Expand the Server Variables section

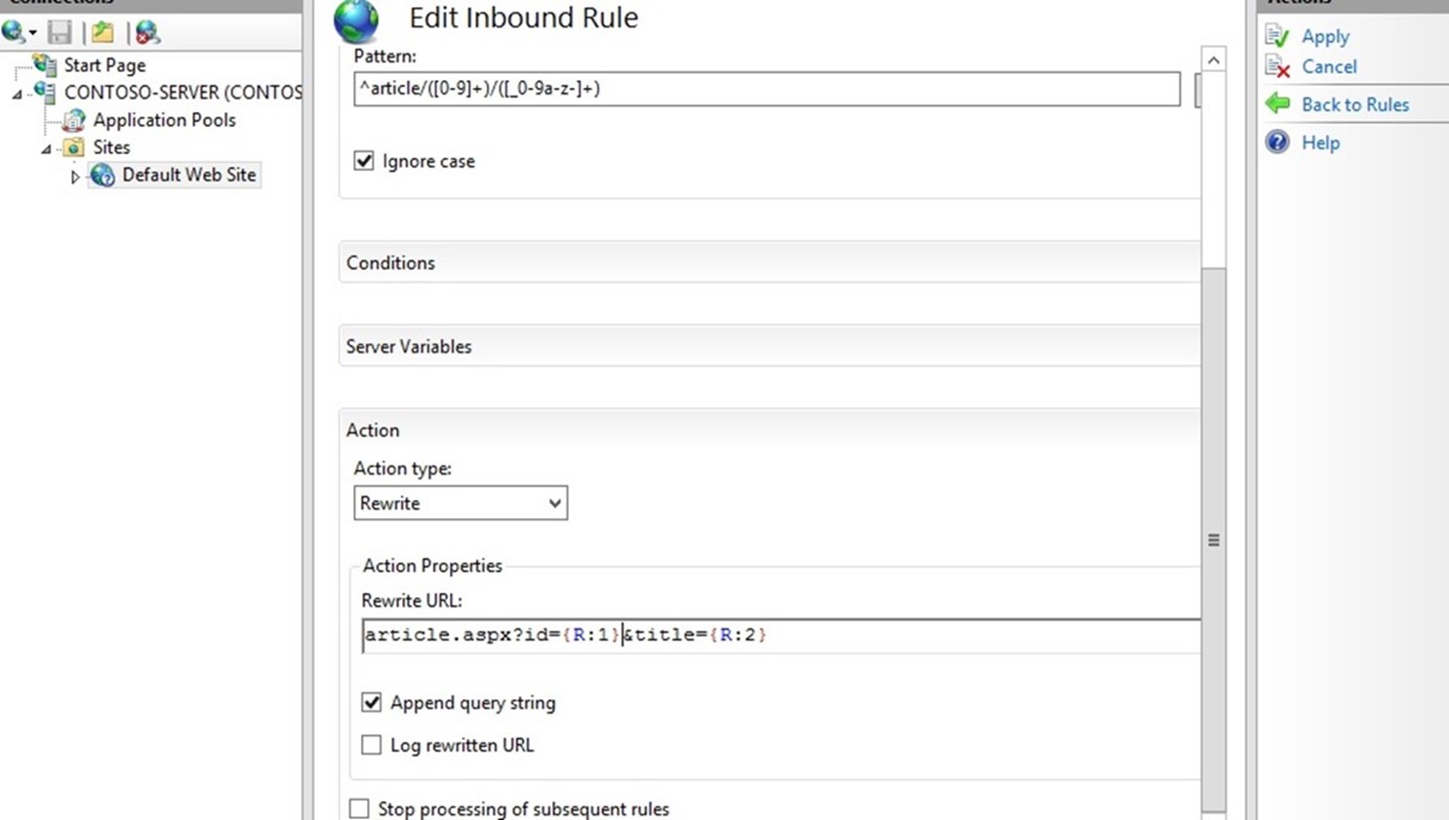769,347
